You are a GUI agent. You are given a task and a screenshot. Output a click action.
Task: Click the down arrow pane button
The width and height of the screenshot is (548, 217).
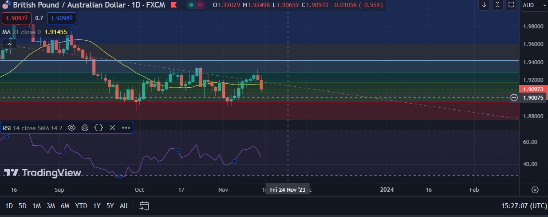(484, 5)
